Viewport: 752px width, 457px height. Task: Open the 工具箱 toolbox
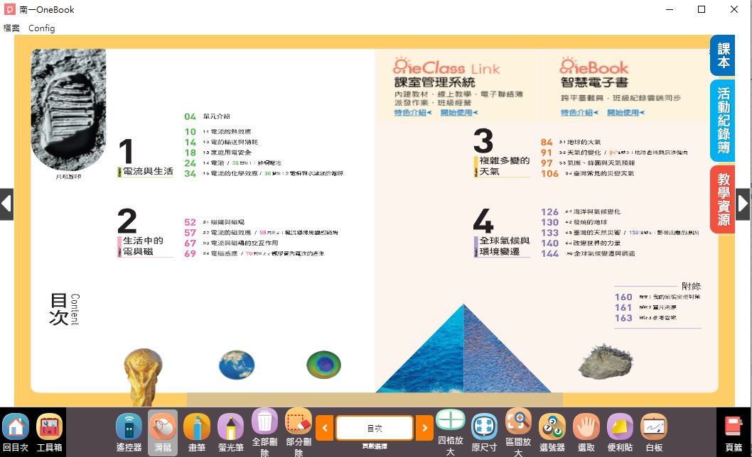[49, 433]
